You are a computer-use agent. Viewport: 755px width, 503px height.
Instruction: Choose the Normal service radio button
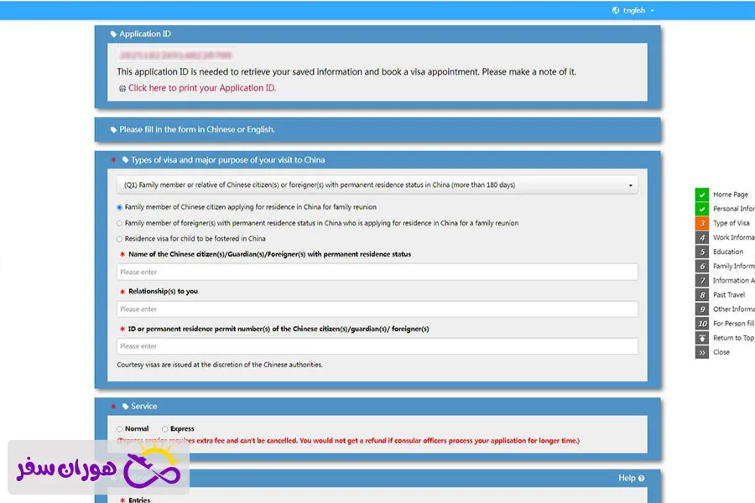click(120, 429)
